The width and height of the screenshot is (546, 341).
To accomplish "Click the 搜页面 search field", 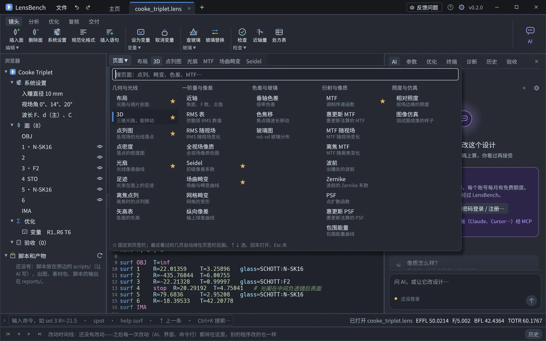I will point(285,74).
